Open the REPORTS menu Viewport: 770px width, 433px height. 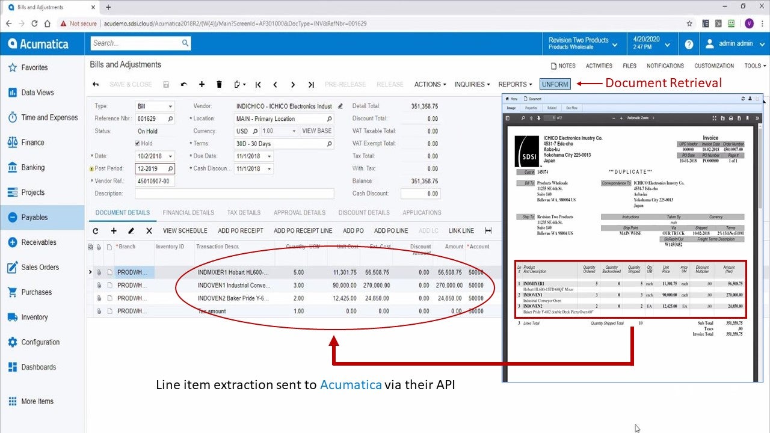515,85
